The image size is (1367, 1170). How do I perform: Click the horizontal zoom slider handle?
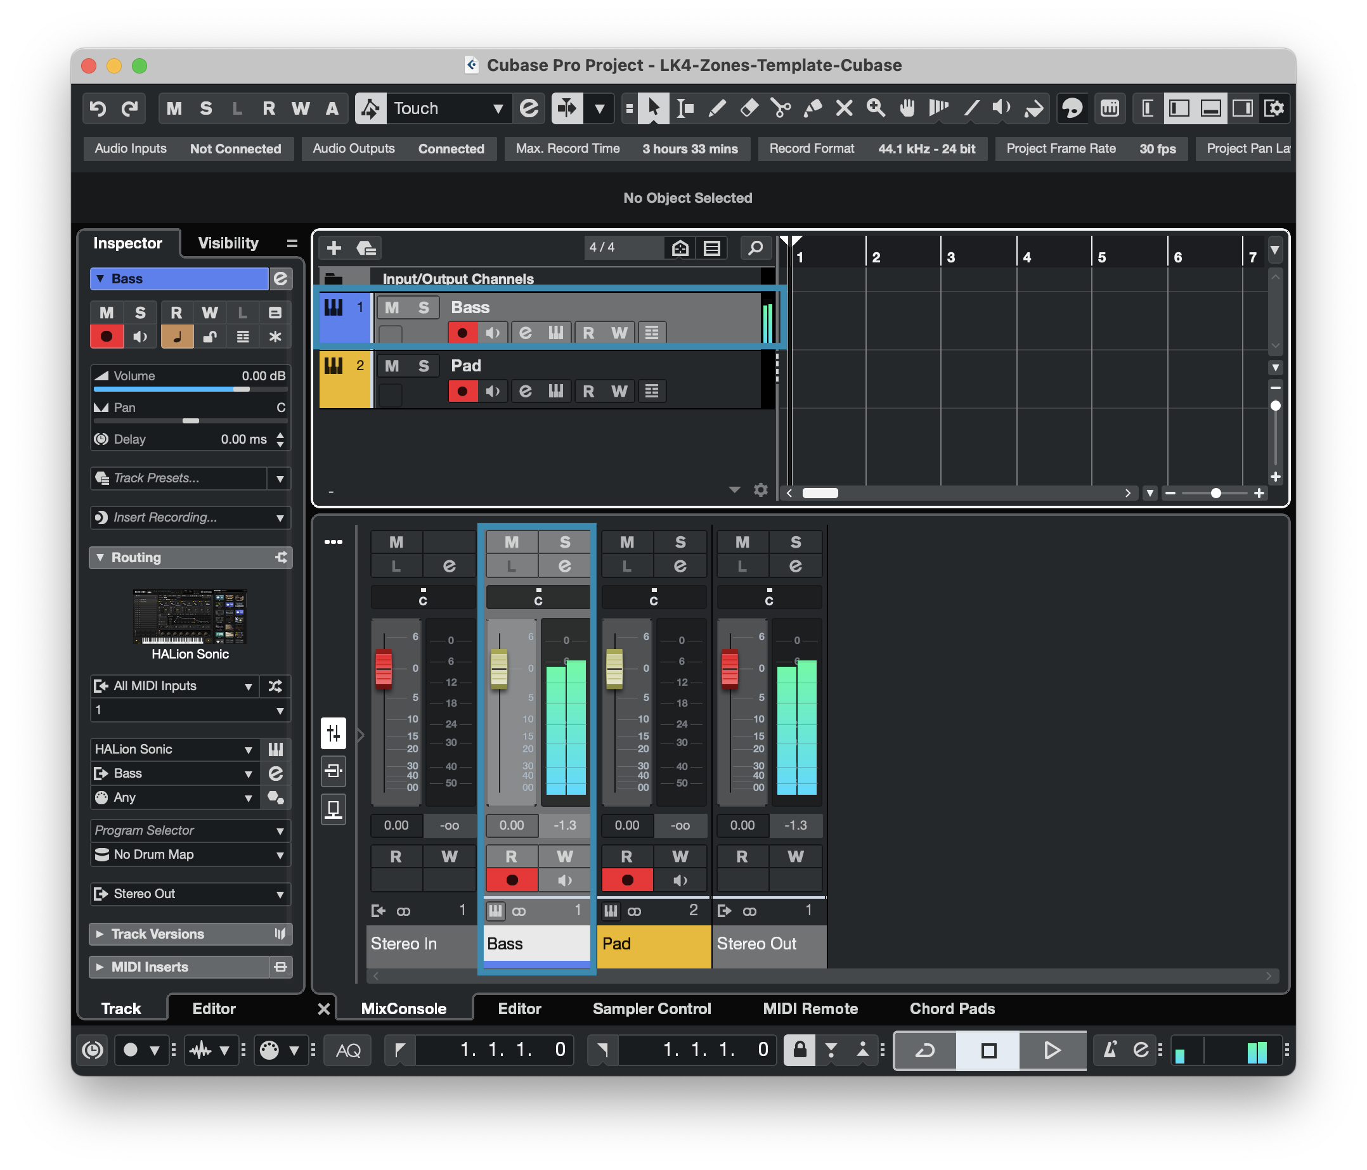coord(1215,493)
